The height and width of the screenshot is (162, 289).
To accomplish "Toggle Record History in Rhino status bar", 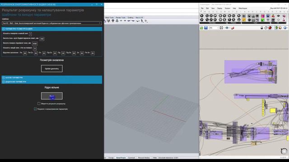I will pyautogui.click(x=144, y=158).
